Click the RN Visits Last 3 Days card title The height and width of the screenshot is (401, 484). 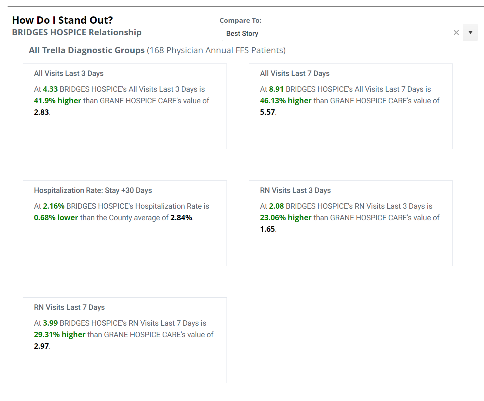(295, 190)
